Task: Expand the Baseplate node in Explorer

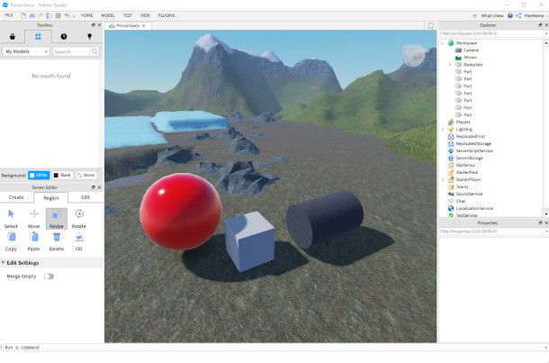Action: pos(450,65)
